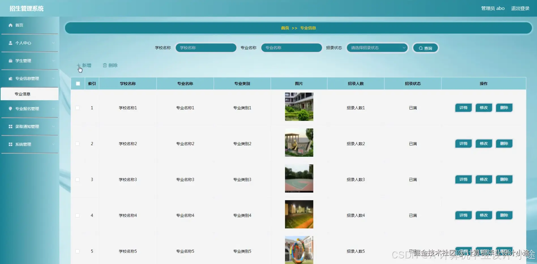Expand the 录取通知管理 sidebar chevron

pyautogui.click(x=53, y=126)
